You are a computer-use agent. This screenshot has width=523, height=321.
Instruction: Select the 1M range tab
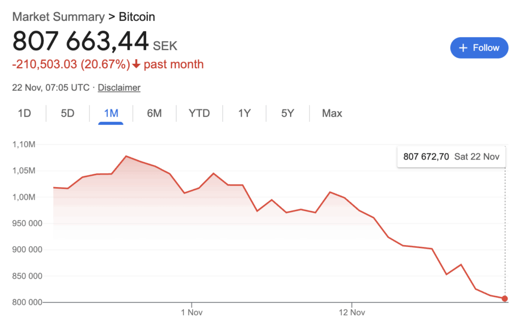coord(111,113)
